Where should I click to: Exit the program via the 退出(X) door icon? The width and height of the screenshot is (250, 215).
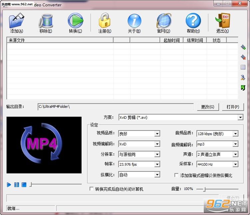[223, 21]
